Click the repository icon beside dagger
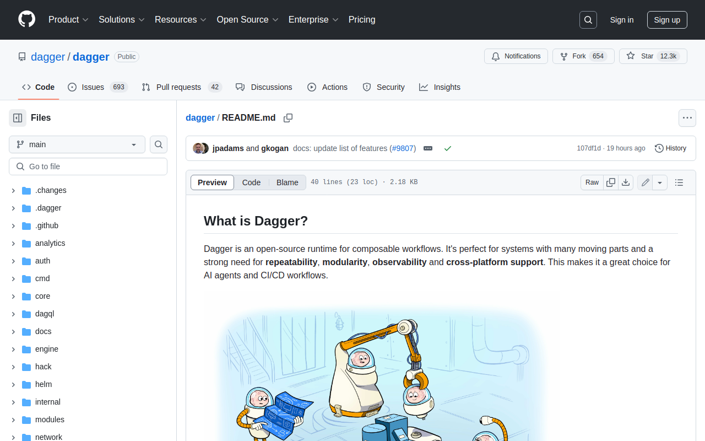 tap(22, 57)
